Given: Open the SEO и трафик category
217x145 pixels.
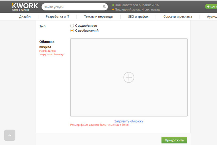Looking at the screenshot, I should pyautogui.click(x=138, y=17).
